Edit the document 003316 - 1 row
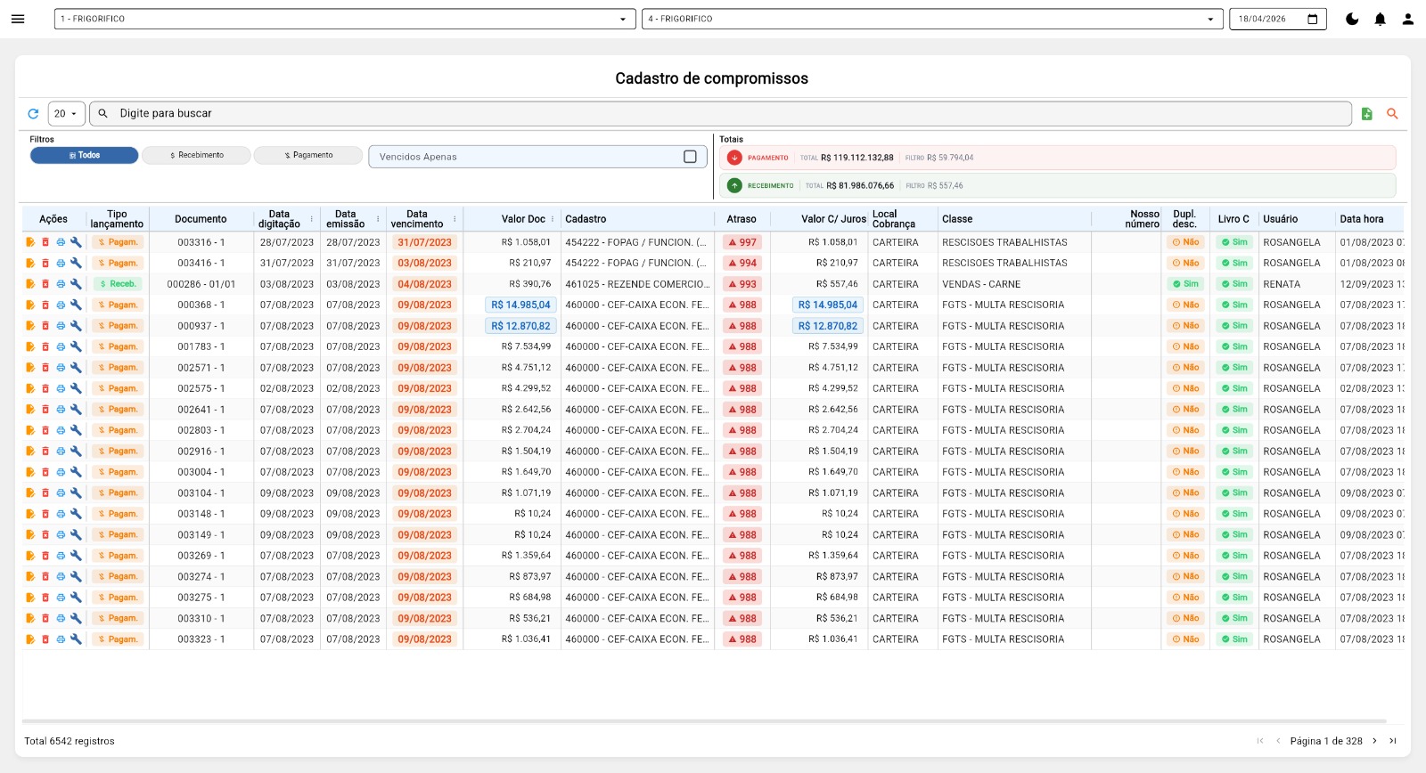 (30, 242)
